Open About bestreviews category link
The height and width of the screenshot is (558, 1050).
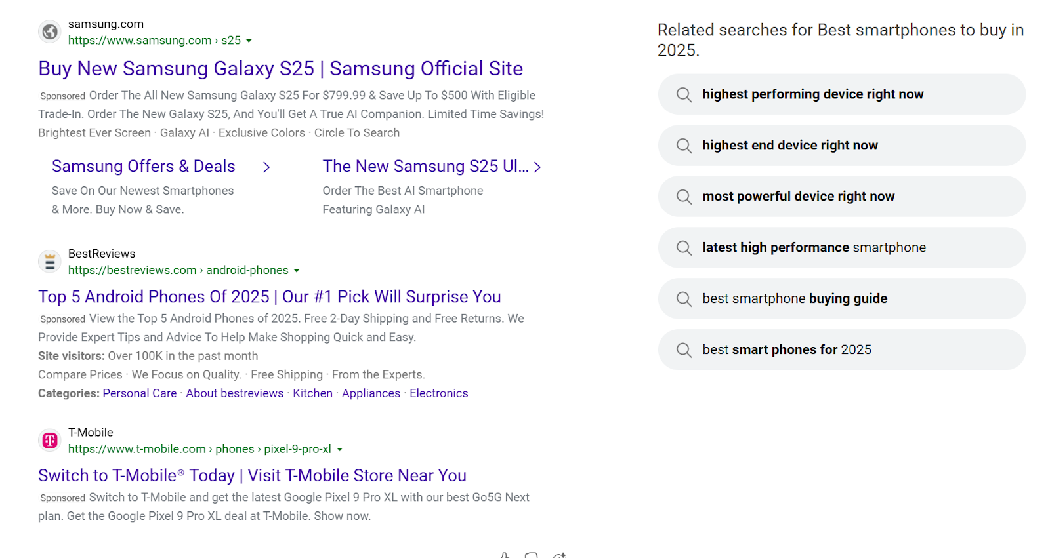click(x=235, y=393)
